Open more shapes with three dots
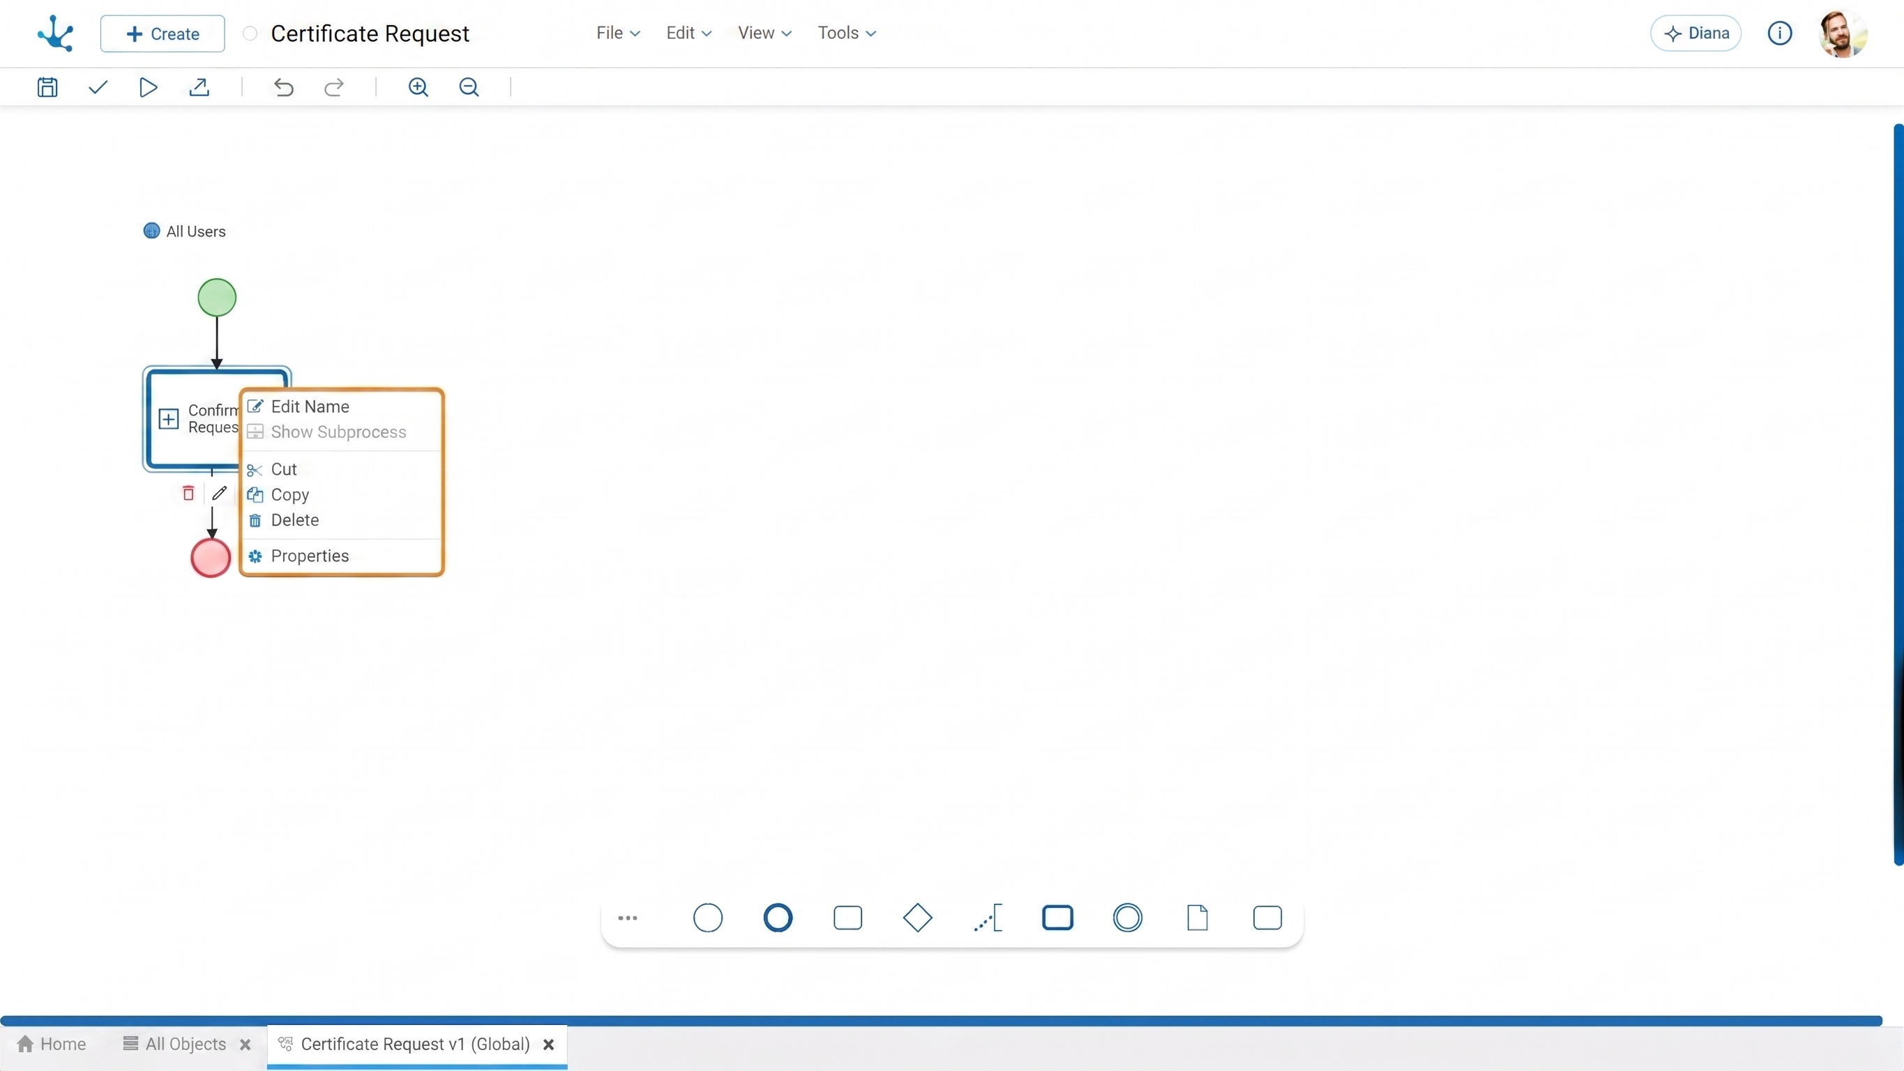The image size is (1904, 1071). [x=628, y=918]
